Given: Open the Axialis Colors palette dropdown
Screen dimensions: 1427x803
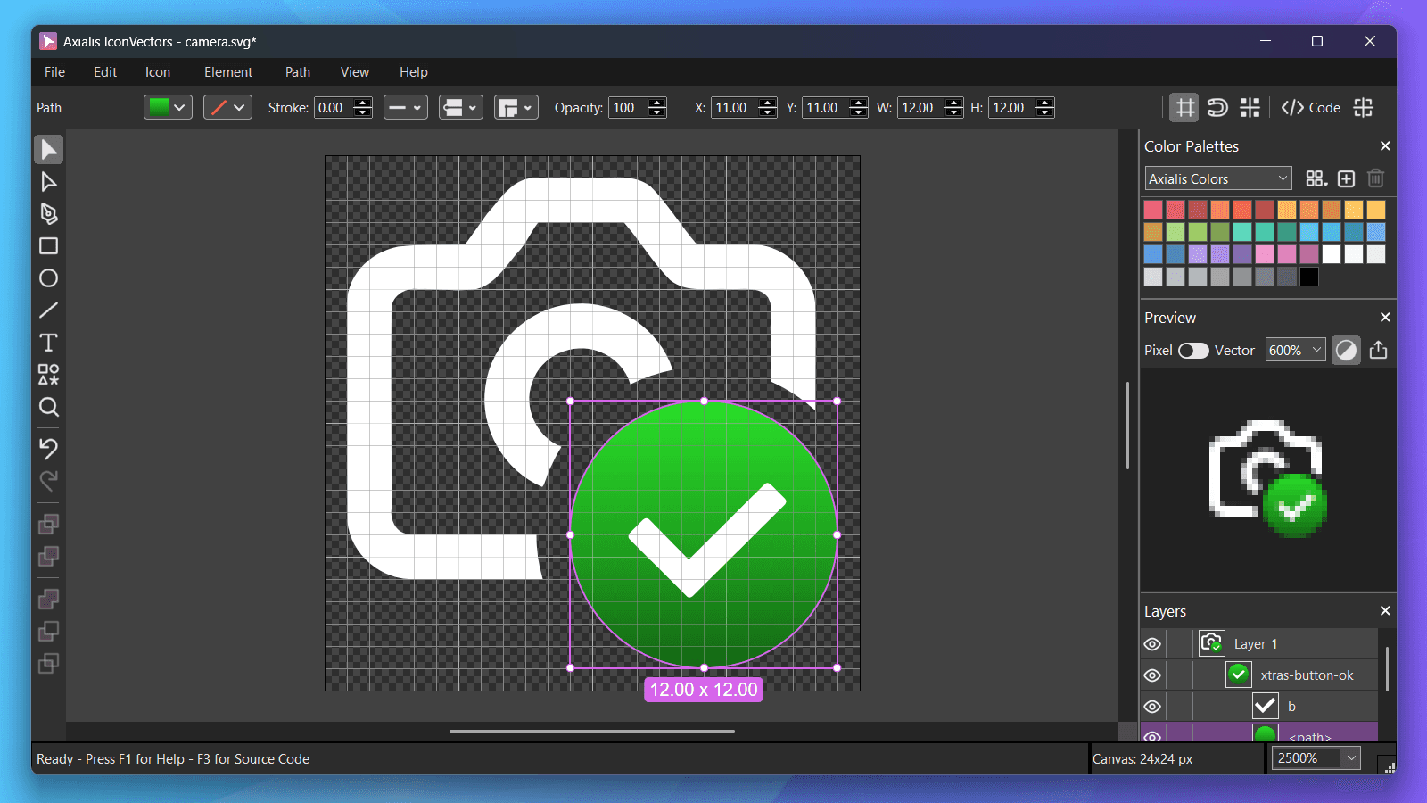Looking at the screenshot, I should (1218, 178).
